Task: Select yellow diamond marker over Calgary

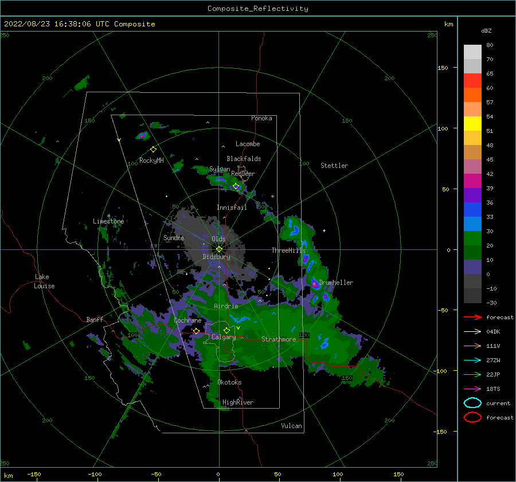Action: [x=226, y=330]
